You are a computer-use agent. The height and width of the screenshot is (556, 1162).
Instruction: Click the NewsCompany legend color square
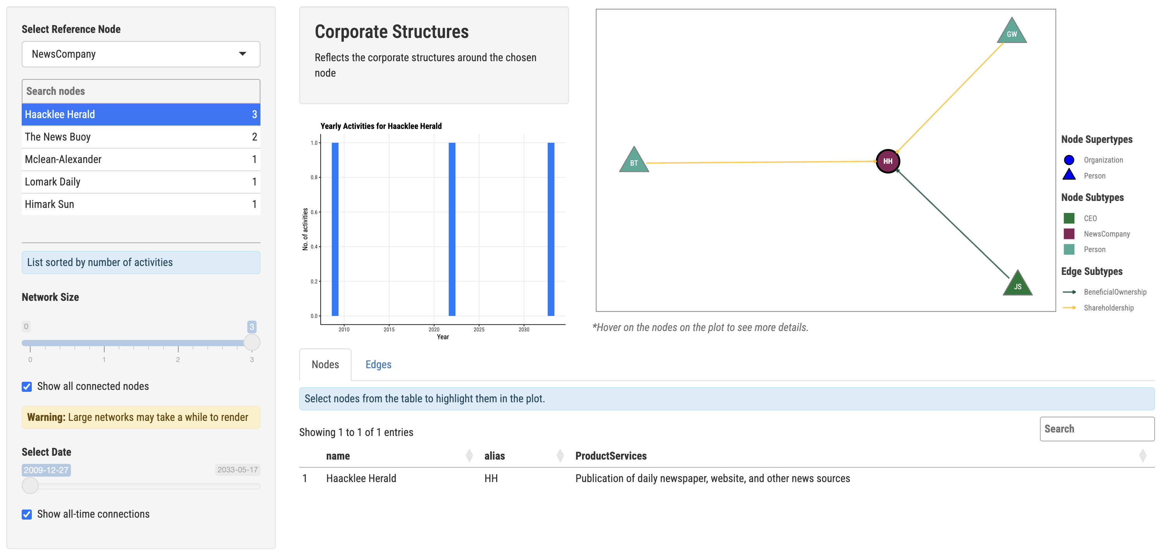point(1069,234)
